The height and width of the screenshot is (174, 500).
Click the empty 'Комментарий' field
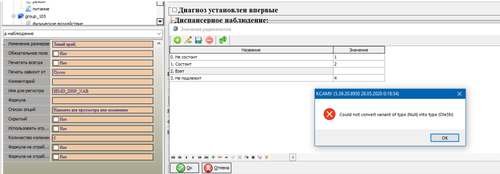(103, 82)
